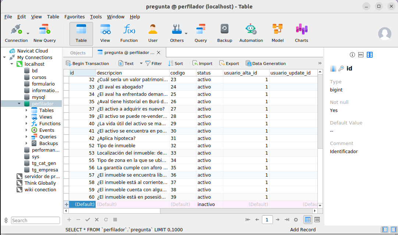The width and height of the screenshot is (398, 235).
Task: Select the Model toolbar icon
Action: coord(277,33)
